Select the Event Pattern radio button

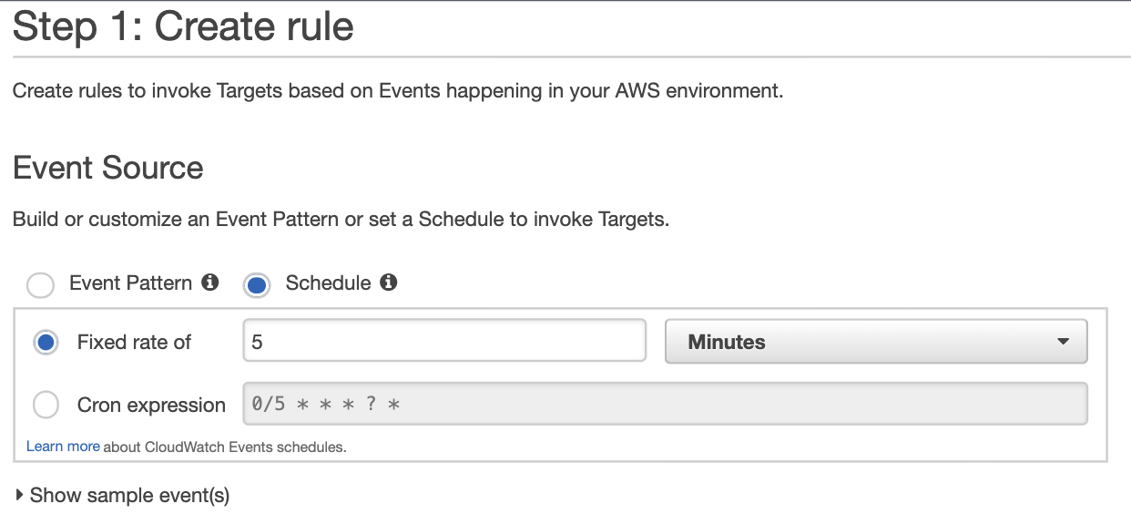tap(41, 285)
